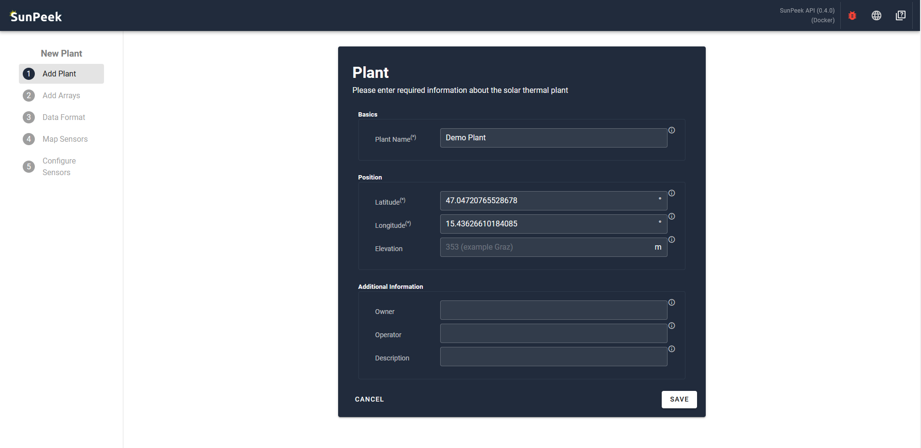This screenshot has height=448, width=921.
Task: Show info icon next to Elevation
Action: [x=671, y=239]
